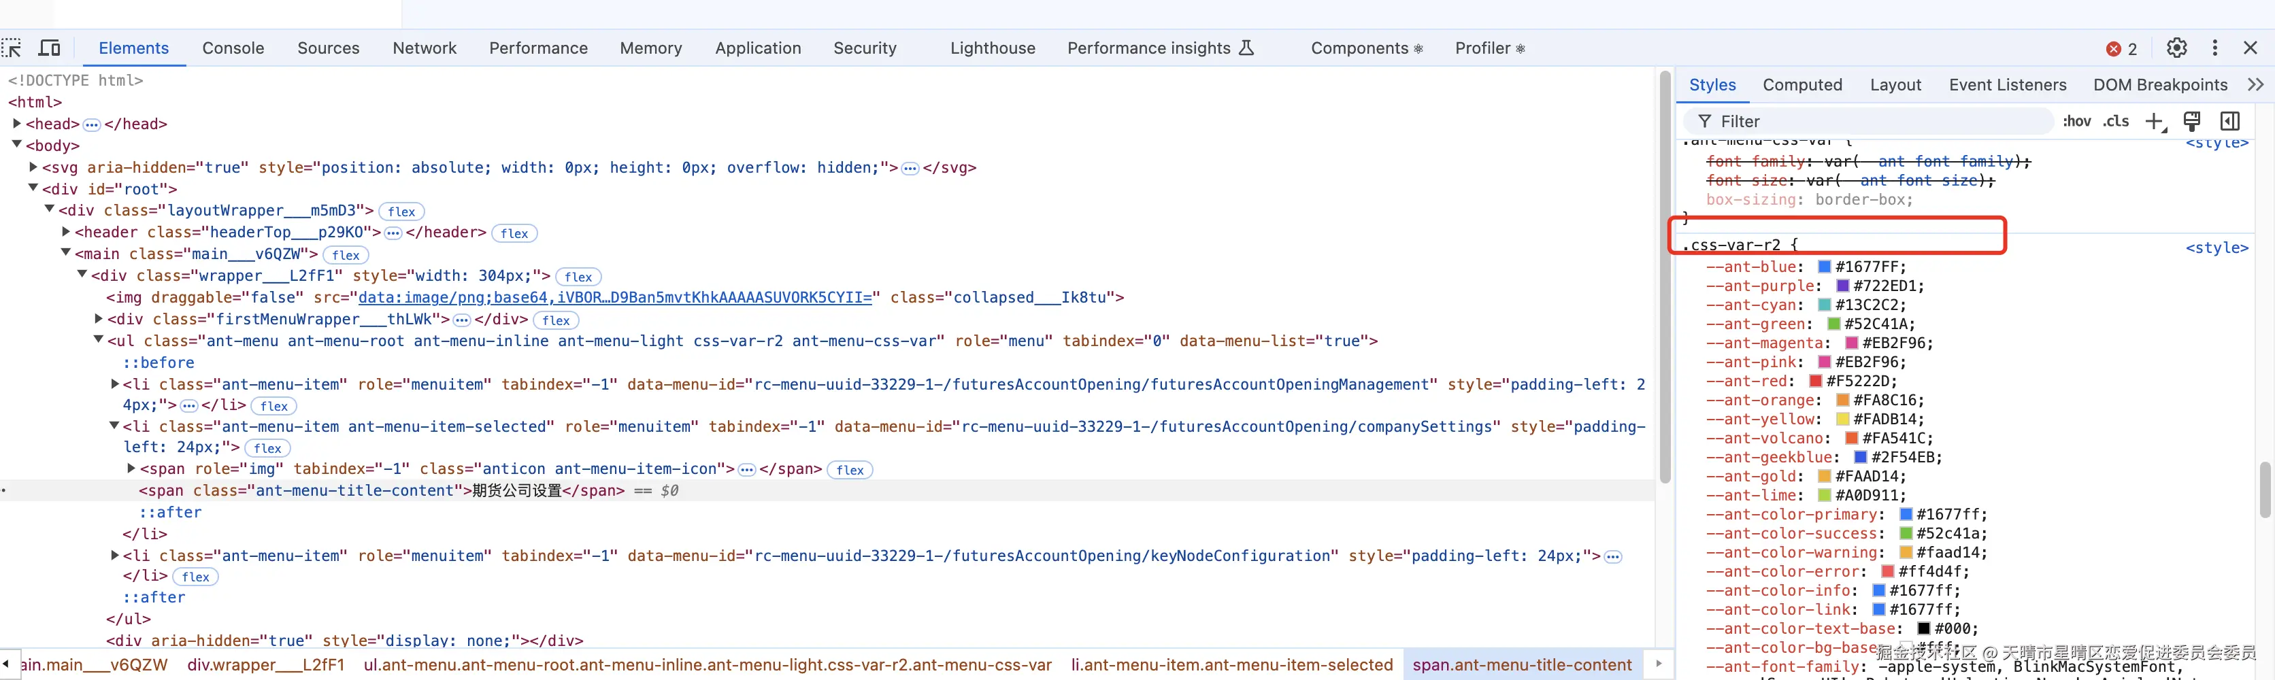The image size is (2275, 680).
Task: Open the Computed styles tab
Action: (1801, 85)
